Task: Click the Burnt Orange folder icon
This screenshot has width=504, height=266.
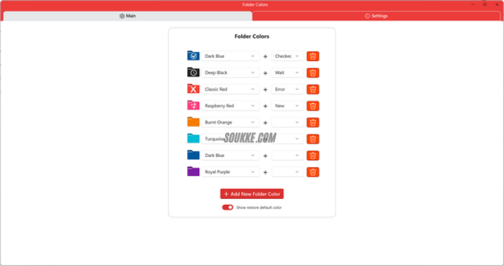Action: click(193, 122)
